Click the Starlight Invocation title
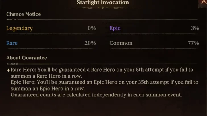 (103, 3)
